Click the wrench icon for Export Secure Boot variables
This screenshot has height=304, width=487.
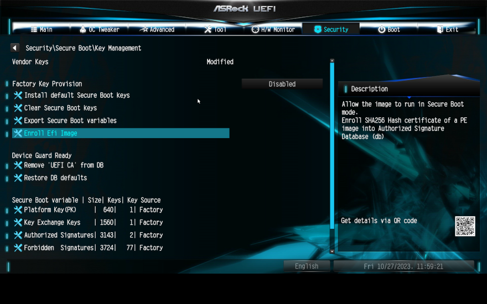[x=18, y=120]
